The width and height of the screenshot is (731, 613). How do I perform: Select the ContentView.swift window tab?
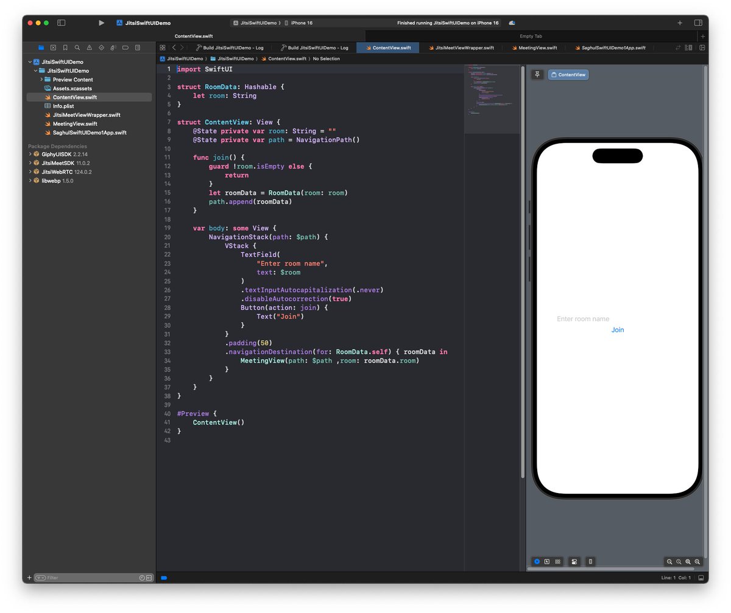tap(194, 36)
